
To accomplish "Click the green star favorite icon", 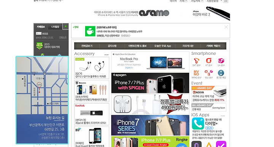I will [x=65, y=27].
